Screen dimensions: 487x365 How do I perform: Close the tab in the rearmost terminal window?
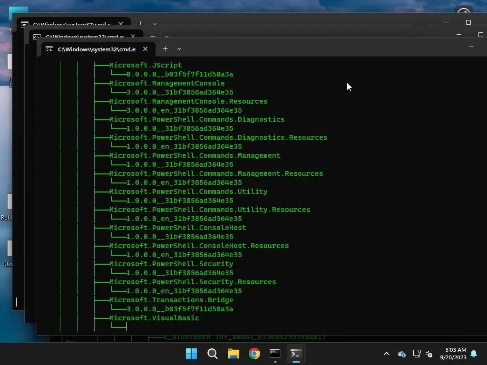[x=120, y=24]
